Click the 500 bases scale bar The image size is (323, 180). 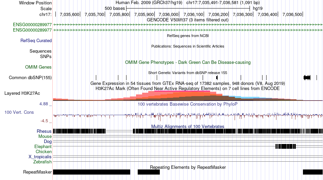tap(188, 8)
